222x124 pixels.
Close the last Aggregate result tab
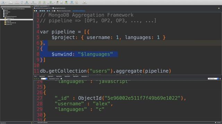coord(88,76)
